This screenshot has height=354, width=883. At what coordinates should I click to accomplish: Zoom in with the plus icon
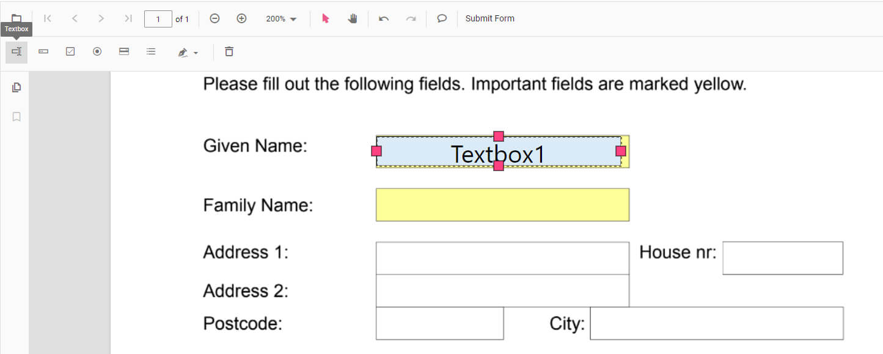(x=241, y=18)
